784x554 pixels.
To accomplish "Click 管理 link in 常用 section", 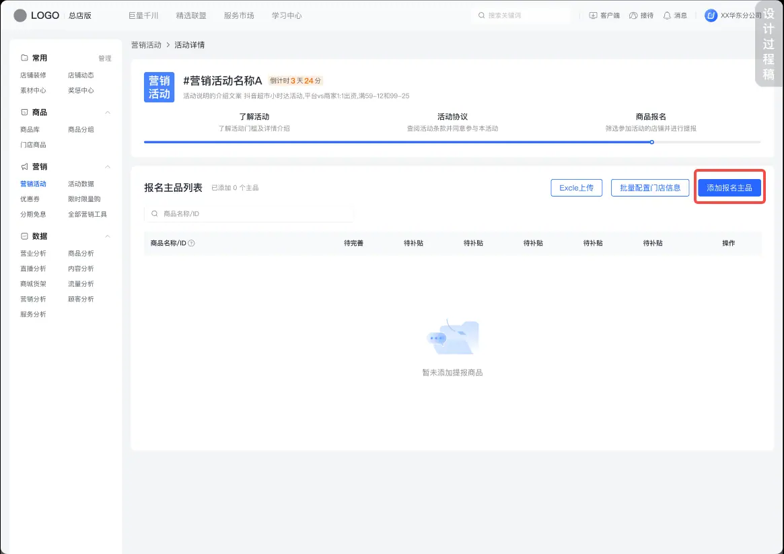I will [x=105, y=59].
